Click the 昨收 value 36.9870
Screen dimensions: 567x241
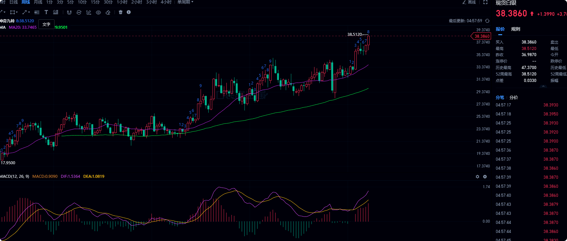529,55
